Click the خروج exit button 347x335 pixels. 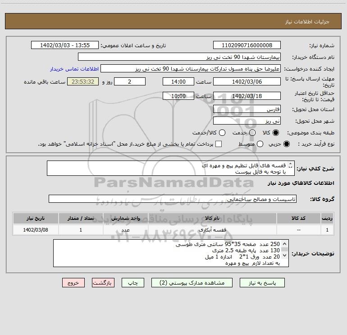pyautogui.click(x=73, y=283)
